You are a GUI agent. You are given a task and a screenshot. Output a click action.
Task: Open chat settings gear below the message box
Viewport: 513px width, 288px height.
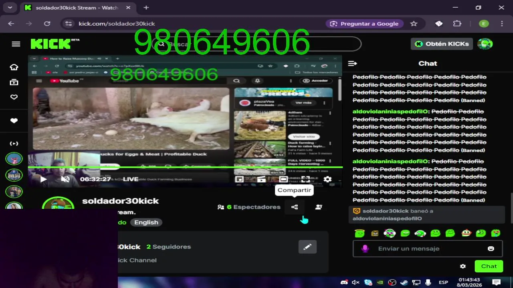click(463, 266)
